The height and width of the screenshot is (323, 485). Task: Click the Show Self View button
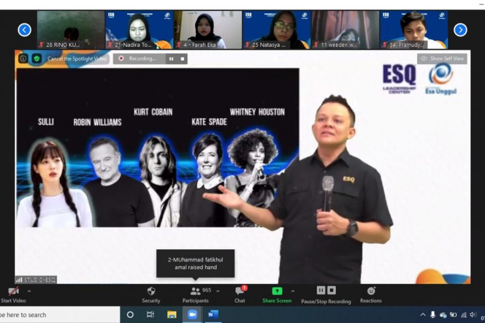click(x=442, y=59)
